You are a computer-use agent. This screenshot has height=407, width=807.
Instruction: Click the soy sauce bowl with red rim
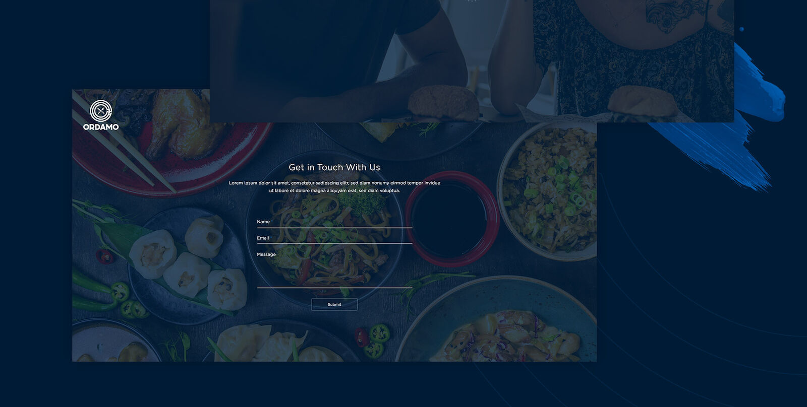click(452, 219)
